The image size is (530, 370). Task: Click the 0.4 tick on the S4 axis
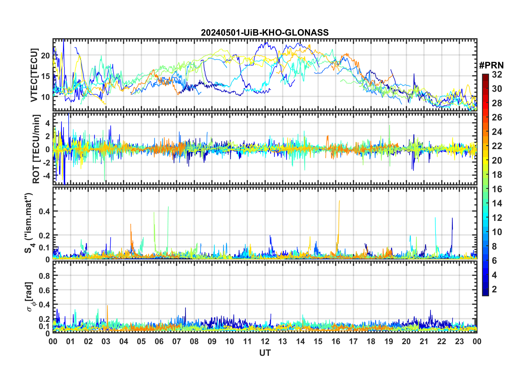[x=44, y=211]
